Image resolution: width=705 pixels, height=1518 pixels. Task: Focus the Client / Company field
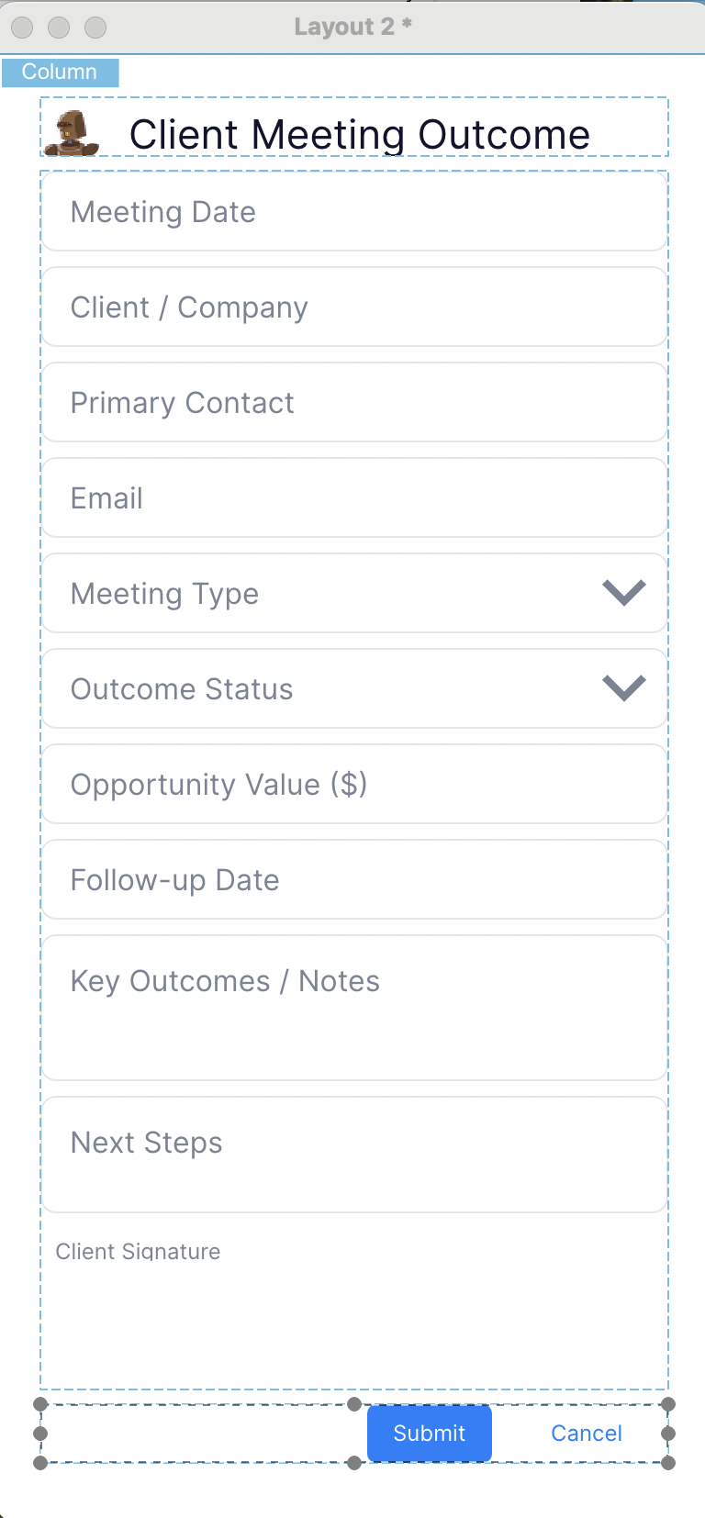pyautogui.click(x=353, y=307)
